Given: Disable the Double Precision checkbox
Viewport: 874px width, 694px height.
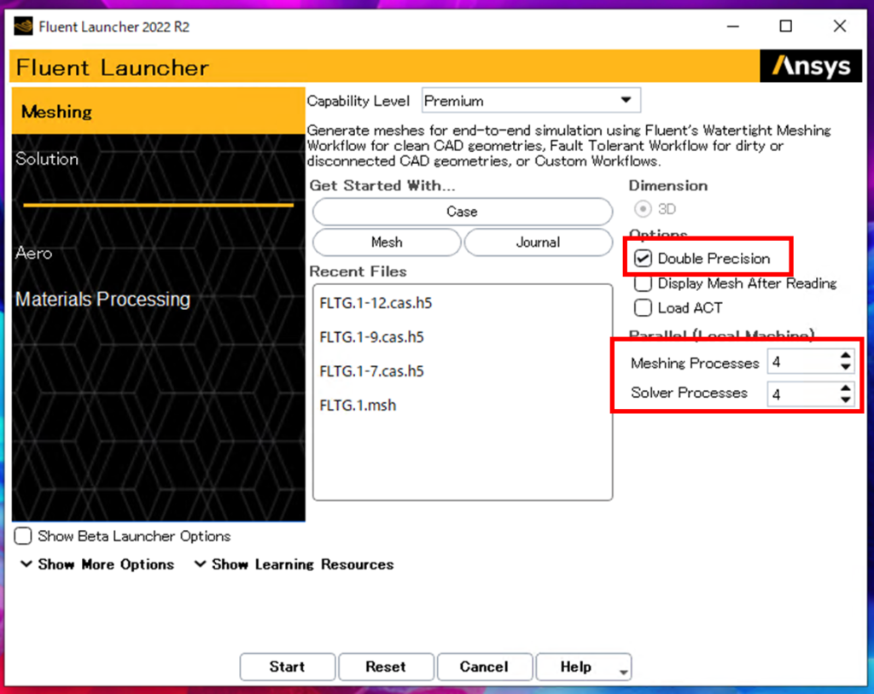Looking at the screenshot, I should click(x=643, y=258).
